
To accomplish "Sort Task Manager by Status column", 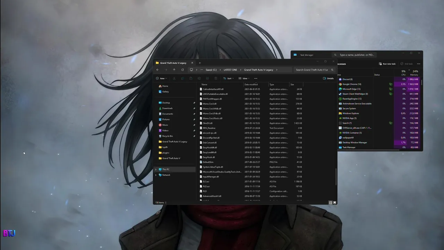I will 377,75.
